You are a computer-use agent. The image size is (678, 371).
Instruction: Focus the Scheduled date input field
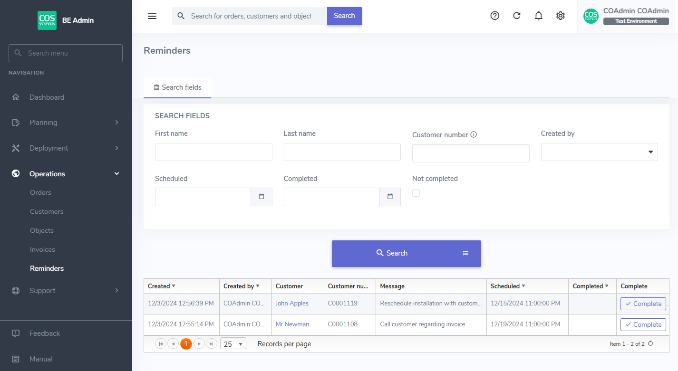pyautogui.click(x=203, y=197)
